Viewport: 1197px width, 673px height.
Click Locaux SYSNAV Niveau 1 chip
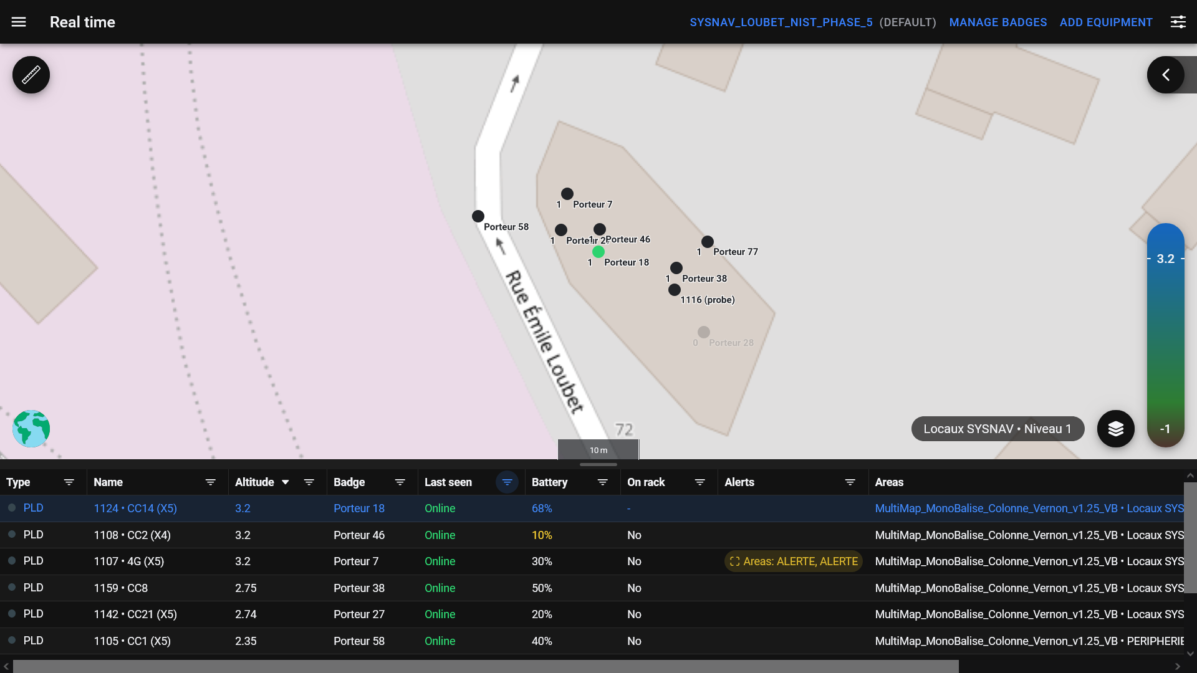pos(997,429)
